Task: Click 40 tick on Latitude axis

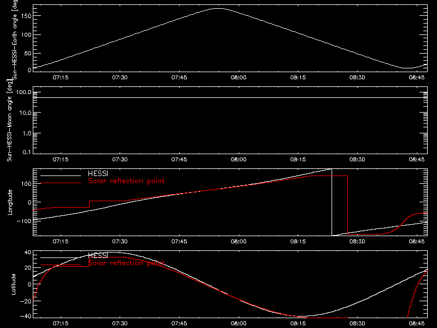Action: point(28,253)
